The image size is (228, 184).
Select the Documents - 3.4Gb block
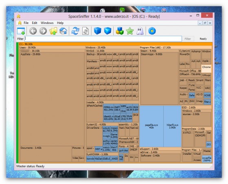coord(46,154)
